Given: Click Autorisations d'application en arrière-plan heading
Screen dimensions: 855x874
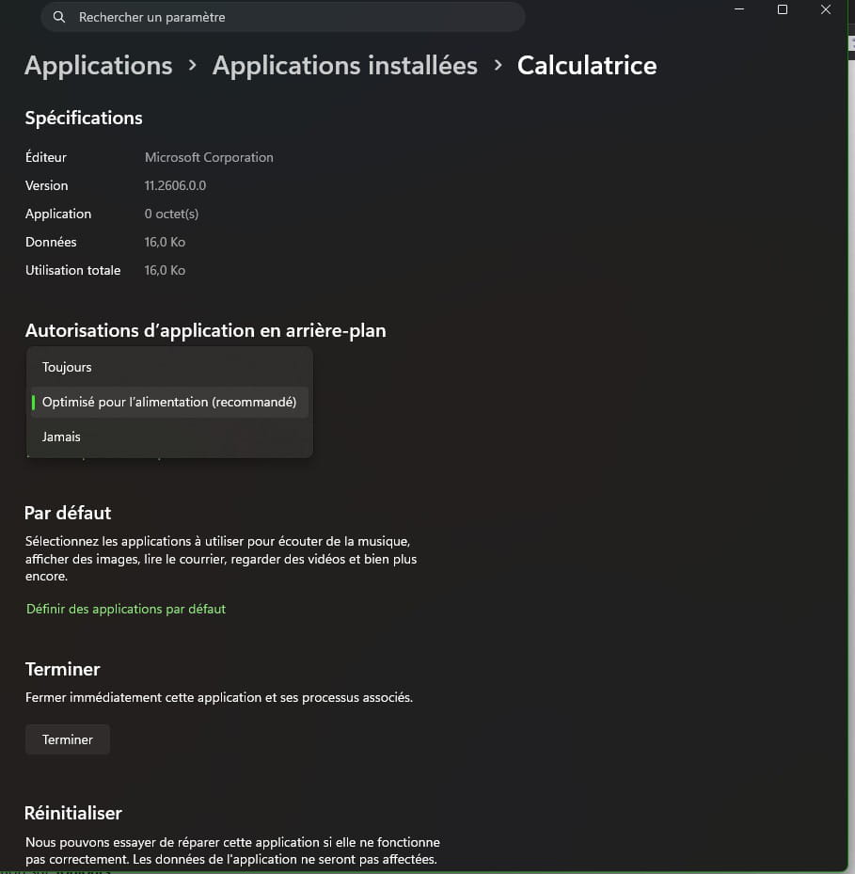Looking at the screenshot, I should pos(206,330).
